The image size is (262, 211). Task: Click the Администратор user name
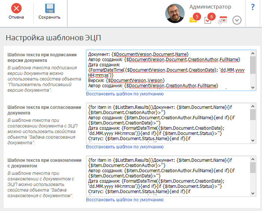pyautogui.click(x=210, y=7)
